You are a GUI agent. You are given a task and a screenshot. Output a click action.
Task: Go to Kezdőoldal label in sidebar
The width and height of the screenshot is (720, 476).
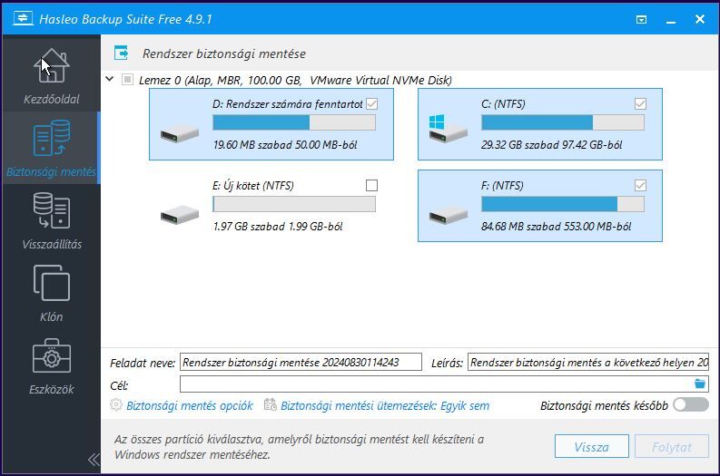tap(52, 99)
